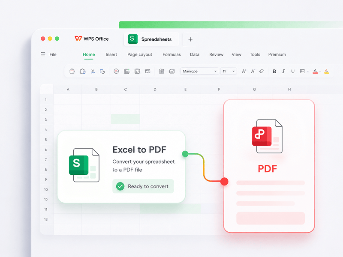The image size is (343, 257).
Task: Select column C header
Action: coord(125,90)
